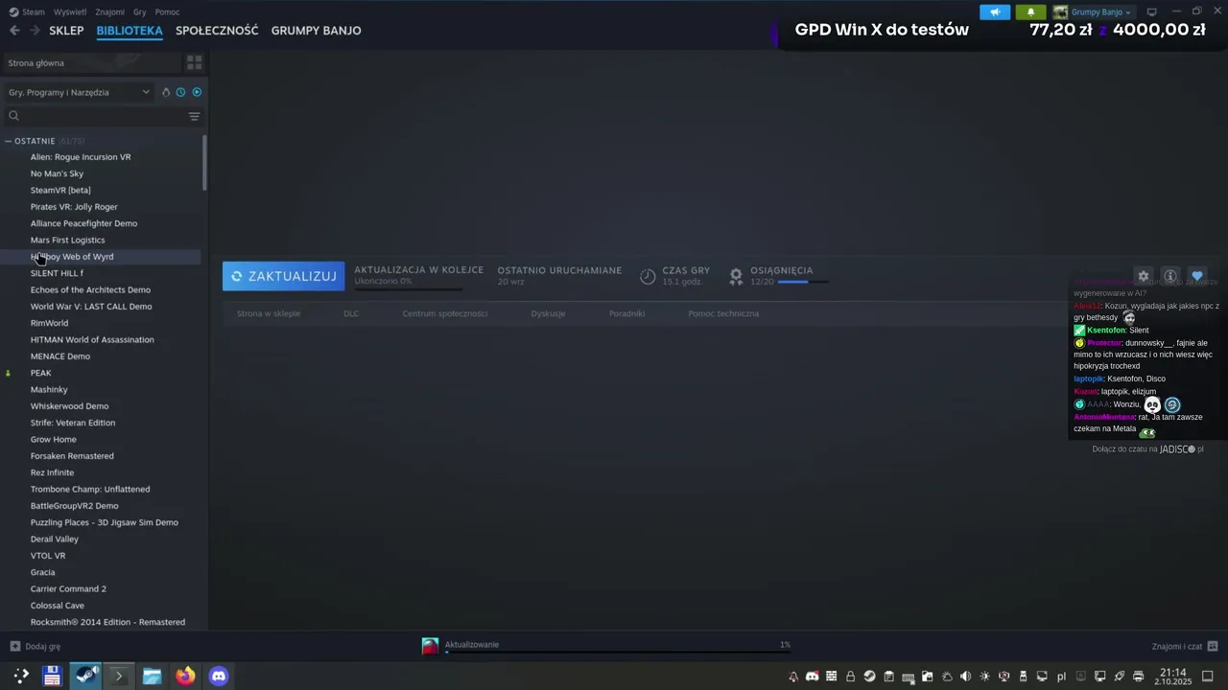Open the announcements megaphone icon

[995, 12]
